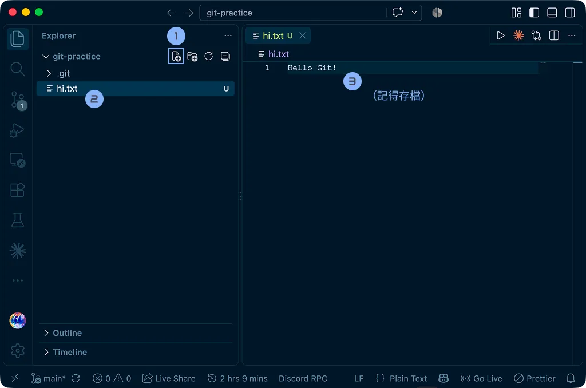Go back with the left arrow
Image resolution: width=586 pixels, height=388 pixels.
click(x=171, y=13)
